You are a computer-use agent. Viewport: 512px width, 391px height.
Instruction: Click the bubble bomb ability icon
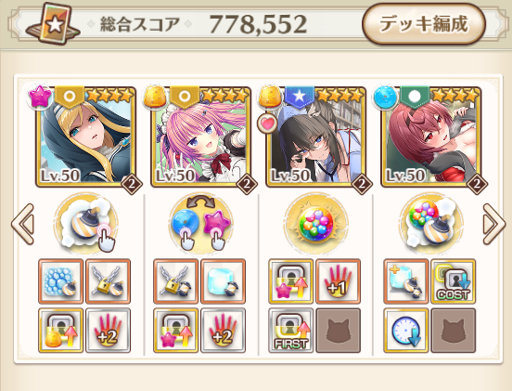[x=60, y=281]
